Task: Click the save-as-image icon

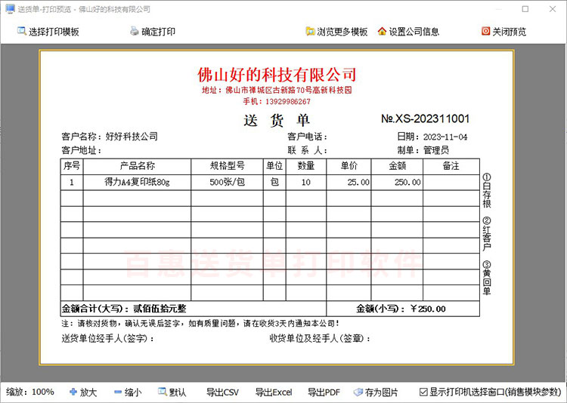Action: click(x=358, y=392)
